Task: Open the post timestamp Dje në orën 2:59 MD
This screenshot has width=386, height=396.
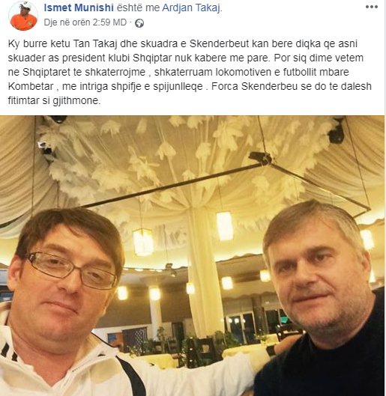Action: (x=85, y=22)
